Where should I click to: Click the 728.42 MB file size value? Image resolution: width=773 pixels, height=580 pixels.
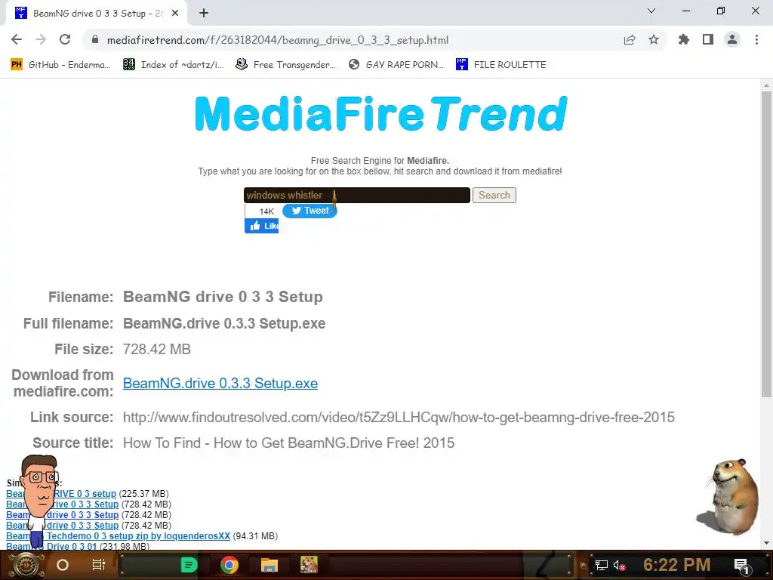click(157, 349)
